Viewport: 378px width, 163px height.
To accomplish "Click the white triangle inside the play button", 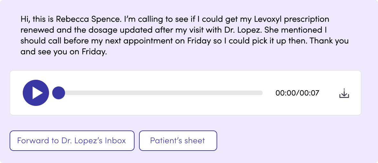I will [37, 93].
